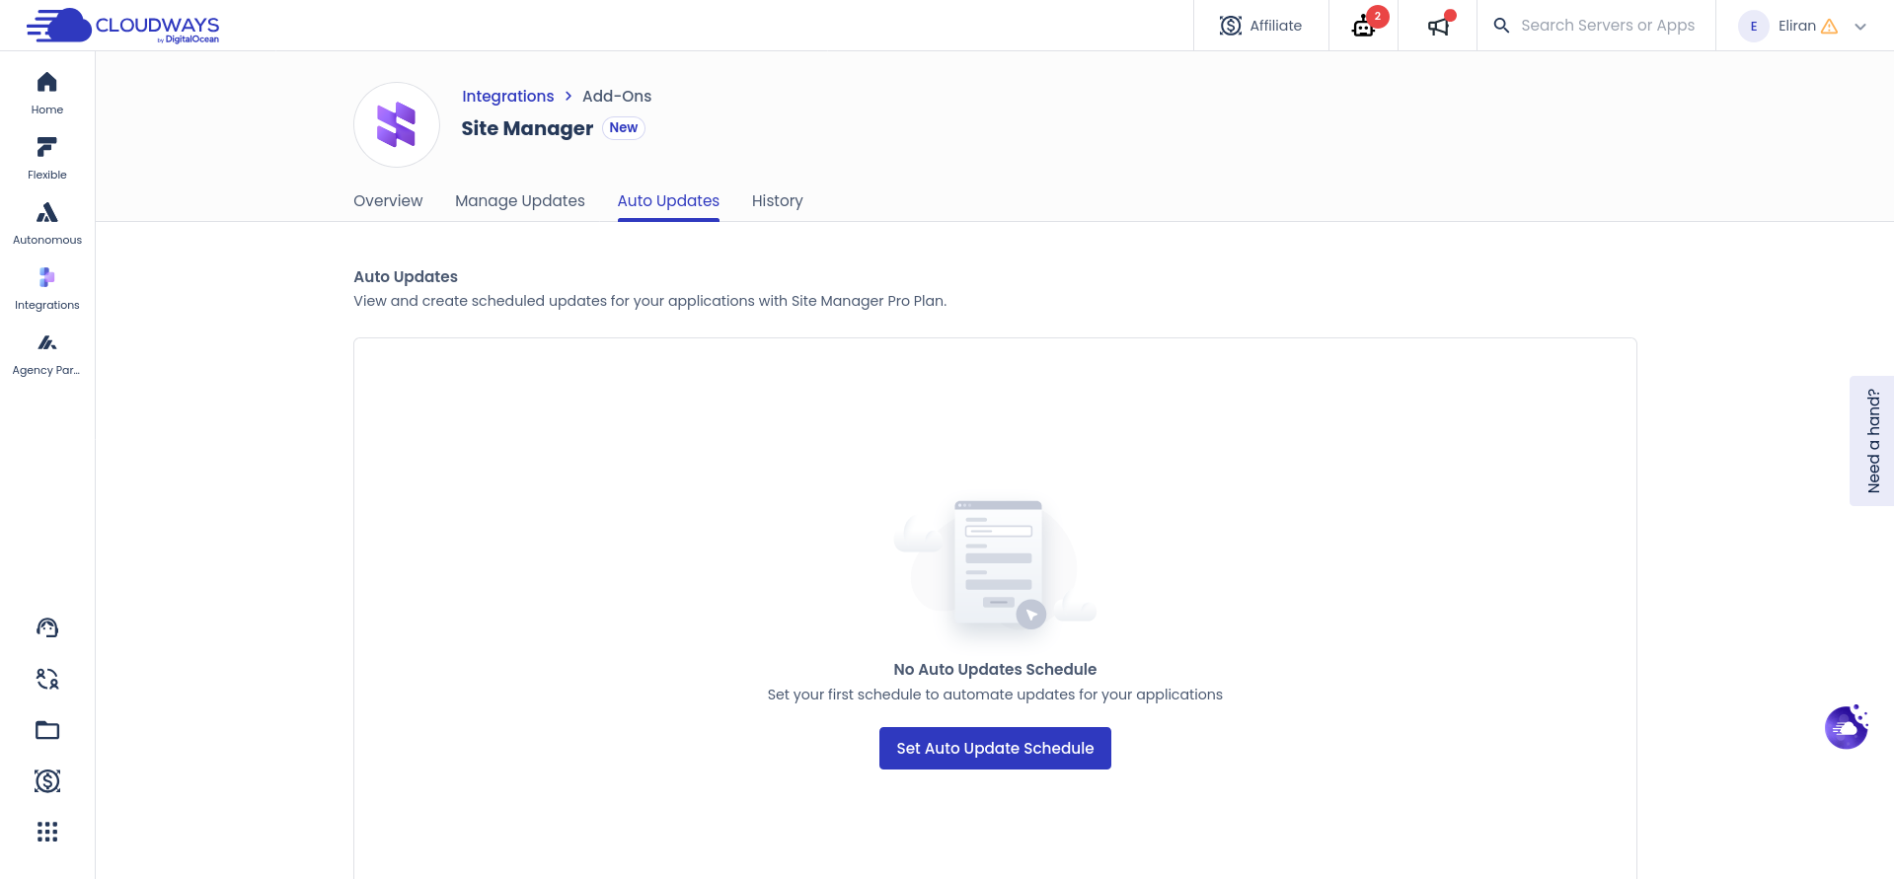Click the support headset icon in sidebar
This screenshot has width=1894, height=879.
pyautogui.click(x=47, y=627)
